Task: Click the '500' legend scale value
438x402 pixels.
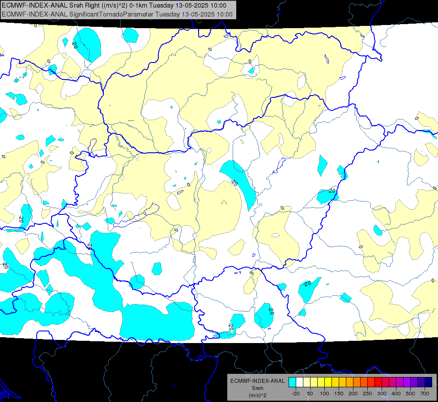Action: [410, 394]
